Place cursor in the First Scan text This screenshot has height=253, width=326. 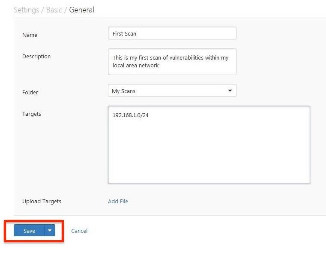point(124,33)
